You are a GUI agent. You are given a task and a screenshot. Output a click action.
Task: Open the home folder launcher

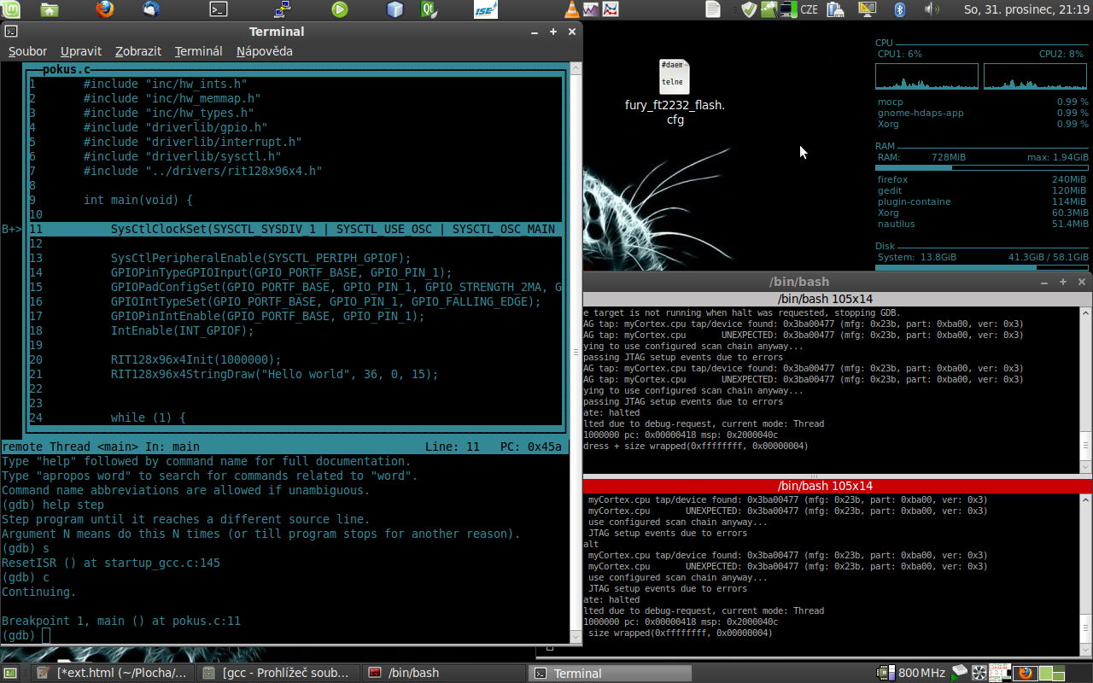tap(50, 10)
